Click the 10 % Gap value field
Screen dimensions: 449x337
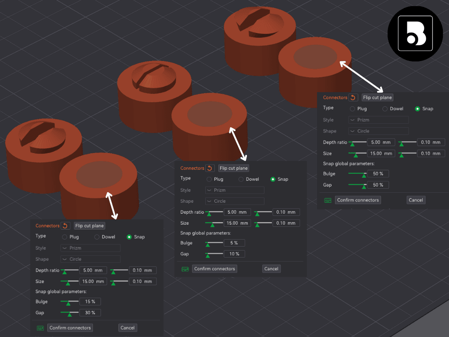pyautogui.click(x=234, y=254)
